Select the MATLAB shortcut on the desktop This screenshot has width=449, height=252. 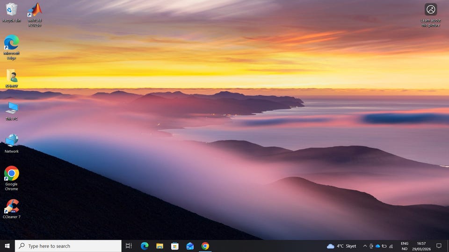[x=35, y=10]
